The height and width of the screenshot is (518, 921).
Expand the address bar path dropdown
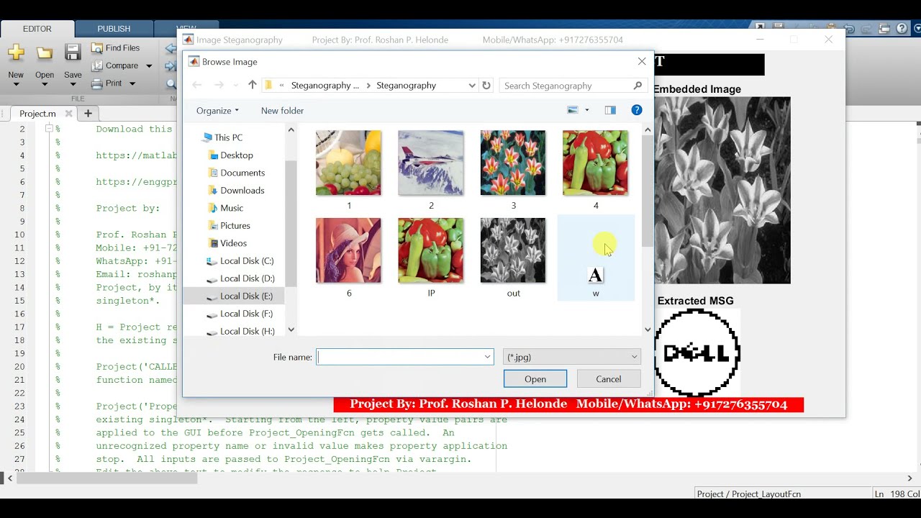pyautogui.click(x=472, y=85)
